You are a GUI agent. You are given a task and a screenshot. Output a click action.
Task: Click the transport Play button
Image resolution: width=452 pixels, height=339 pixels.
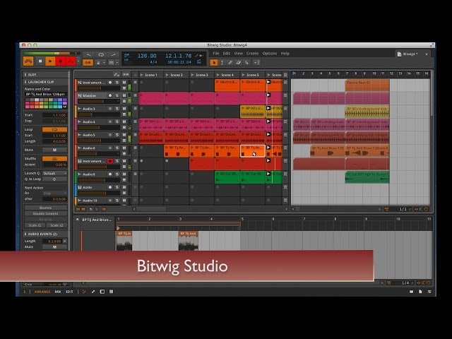50,61
